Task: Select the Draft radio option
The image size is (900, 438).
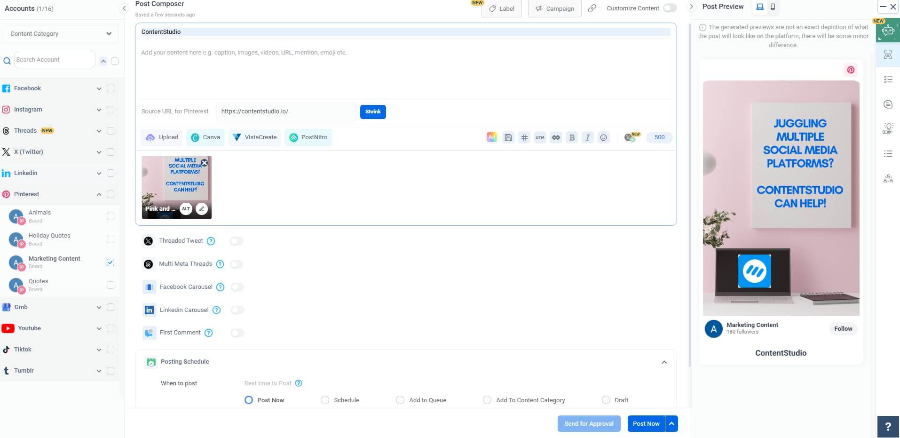Action: click(x=606, y=400)
